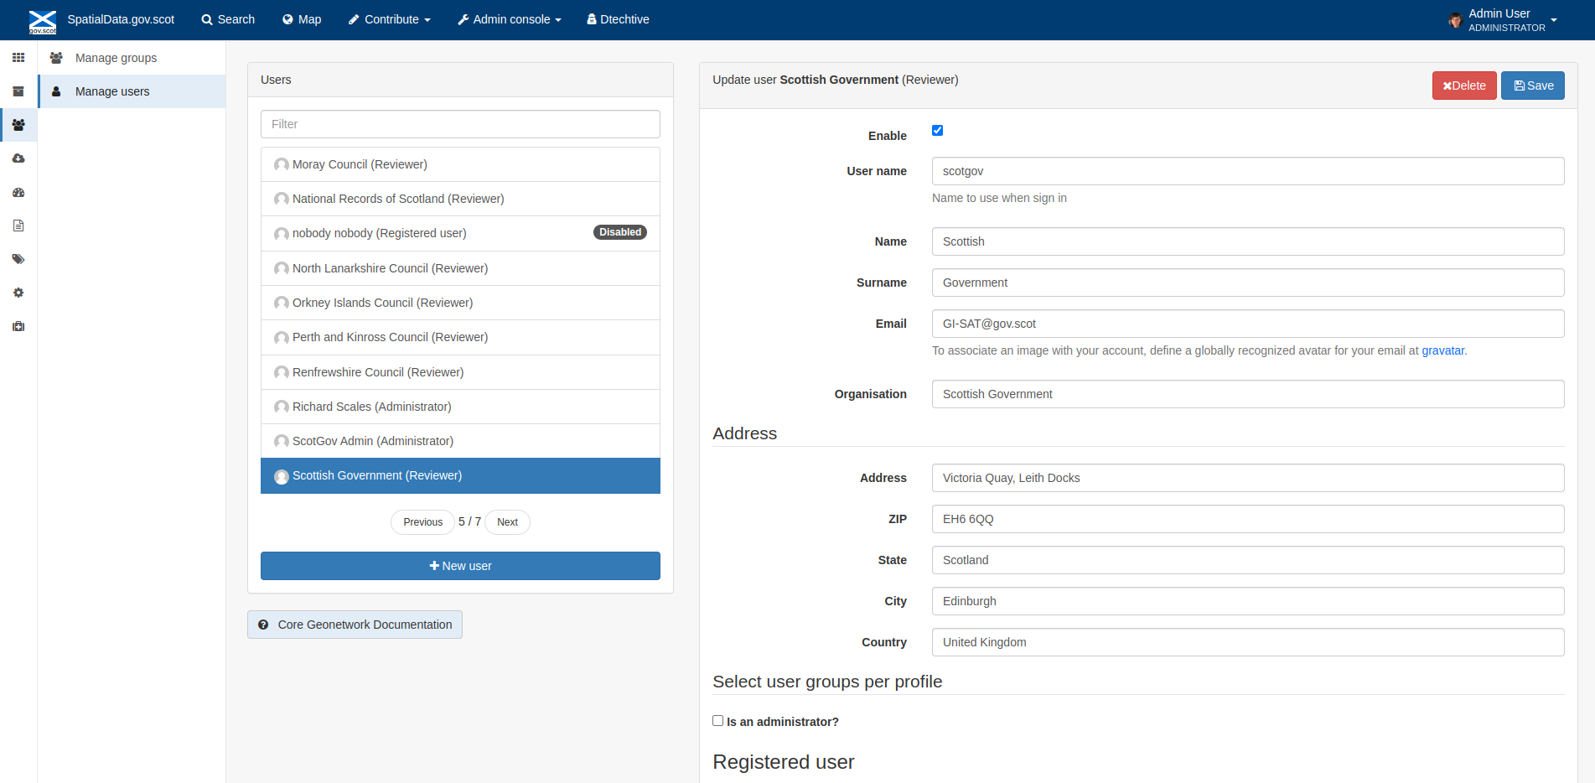Open the grid summary icon in sidebar
The image size is (1595, 783).
(x=18, y=58)
